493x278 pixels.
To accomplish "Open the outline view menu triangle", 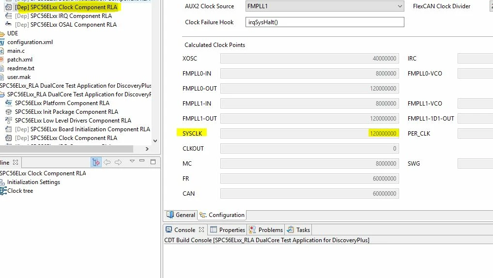I will (x=132, y=161).
